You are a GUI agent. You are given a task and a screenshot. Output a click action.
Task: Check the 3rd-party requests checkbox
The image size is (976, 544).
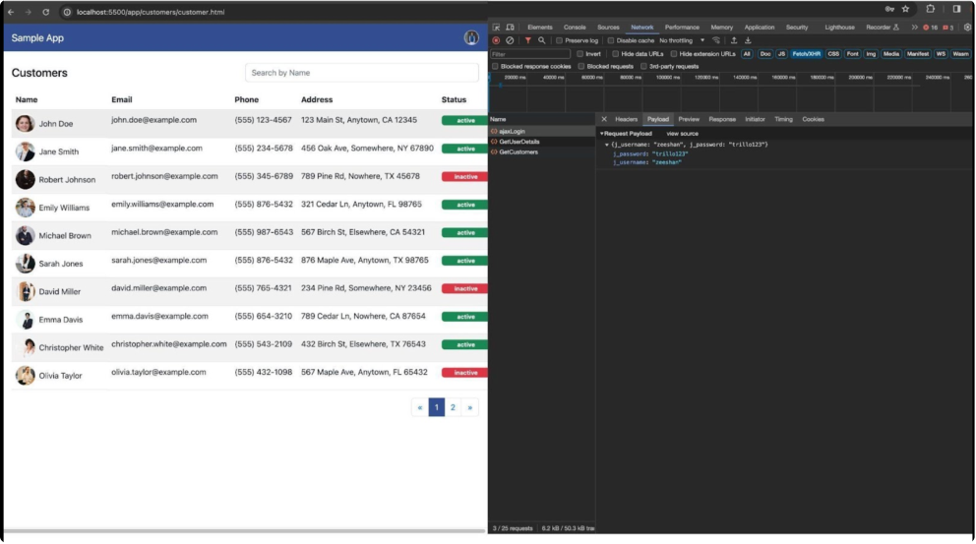[643, 66]
